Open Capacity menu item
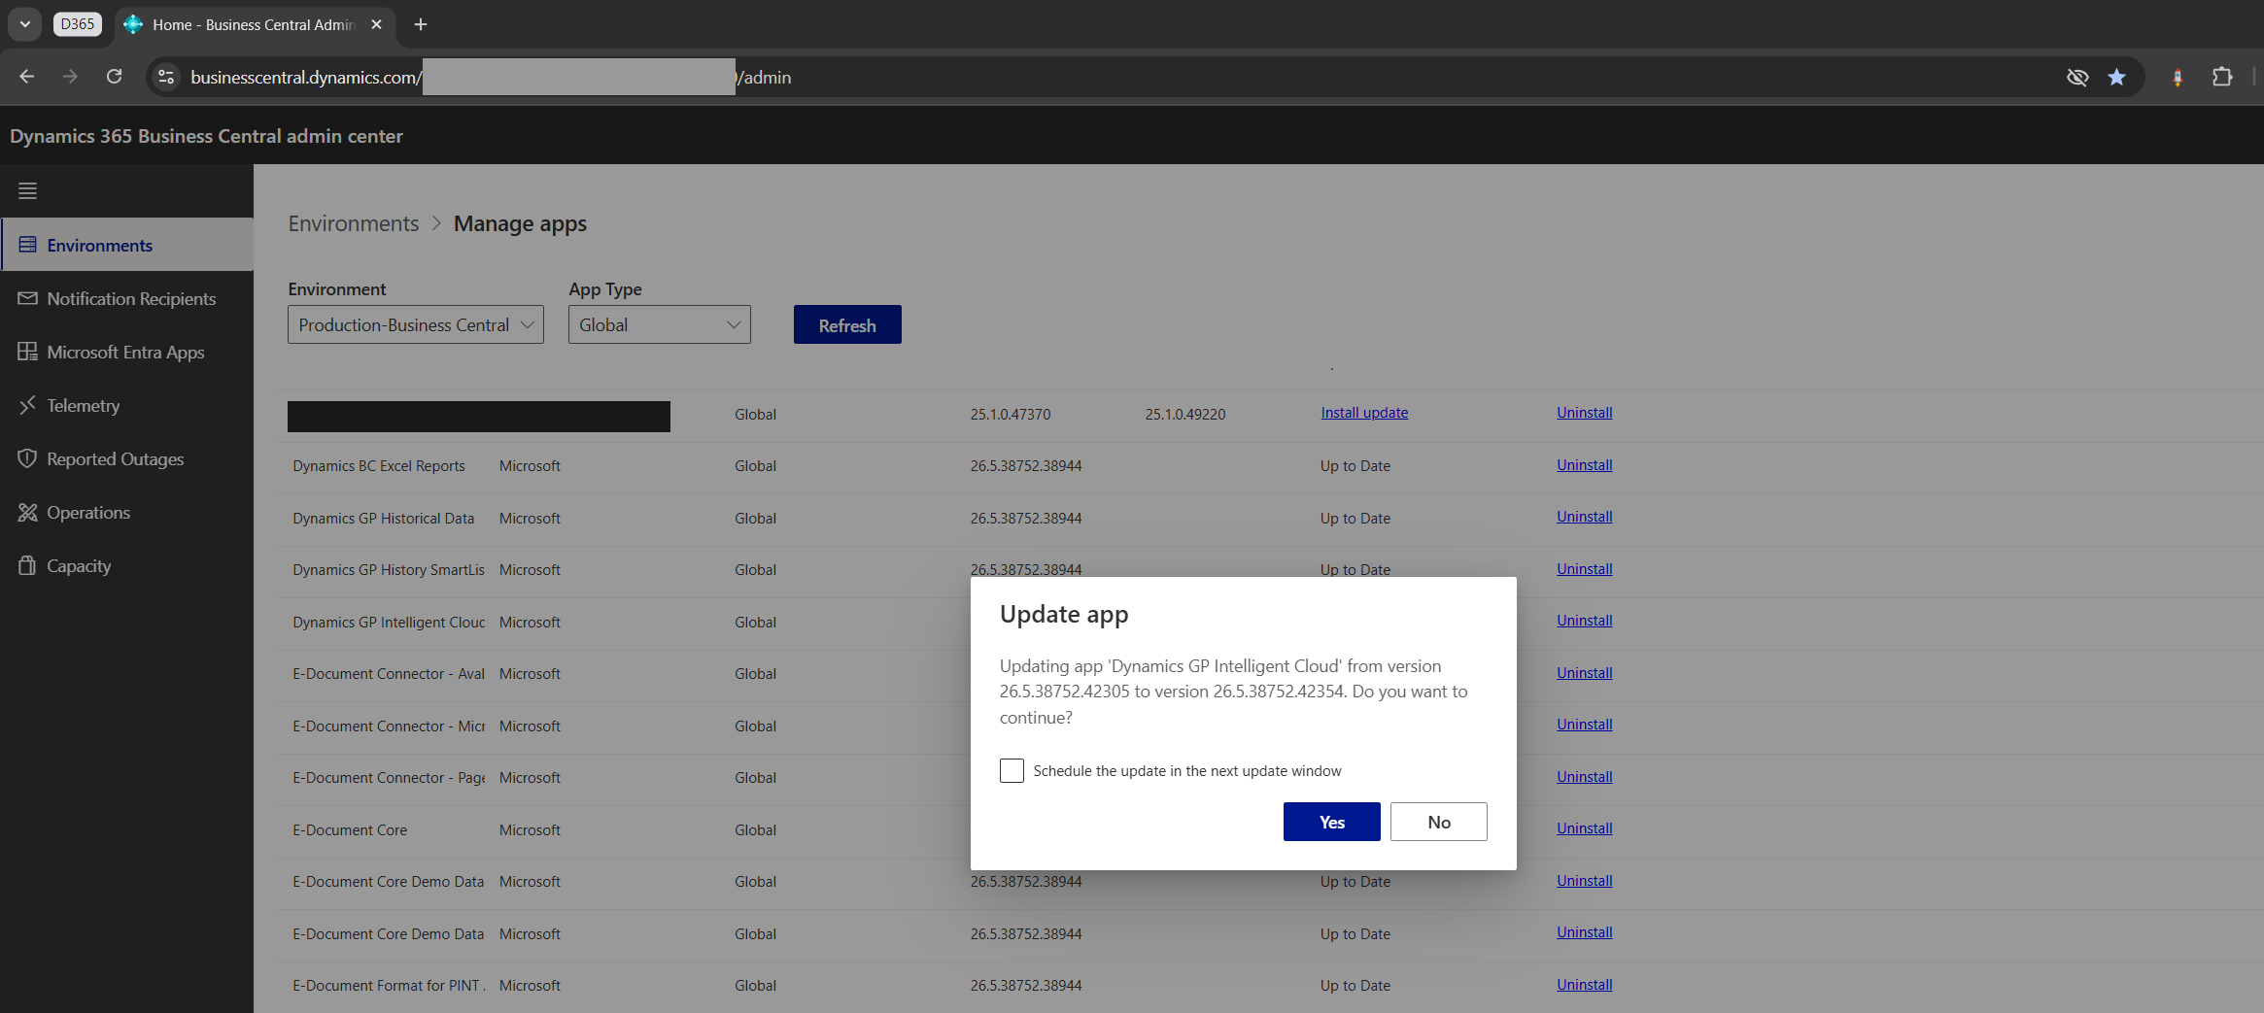 (x=126, y=565)
